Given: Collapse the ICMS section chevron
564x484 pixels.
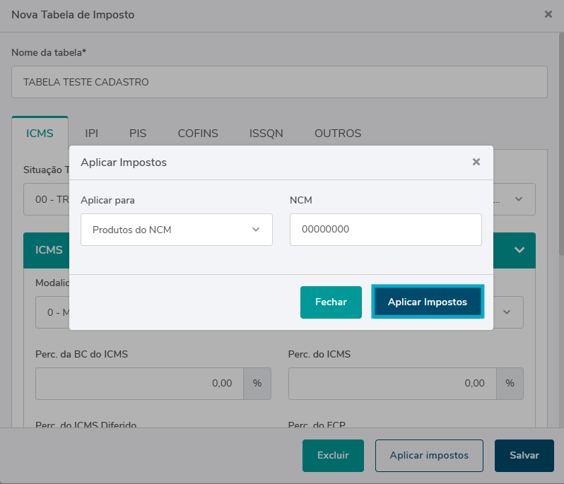Looking at the screenshot, I should (519, 250).
